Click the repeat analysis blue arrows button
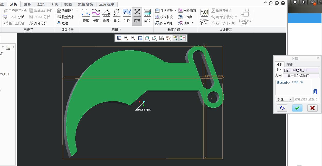Image resolution: width=322 pixels, height=166 pixels. pos(282,108)
